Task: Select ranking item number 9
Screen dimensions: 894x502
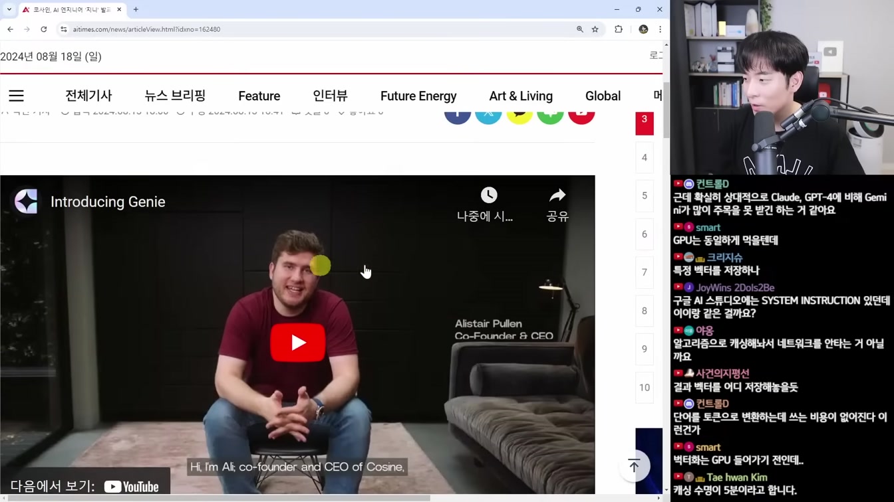Action: point(645,349)
